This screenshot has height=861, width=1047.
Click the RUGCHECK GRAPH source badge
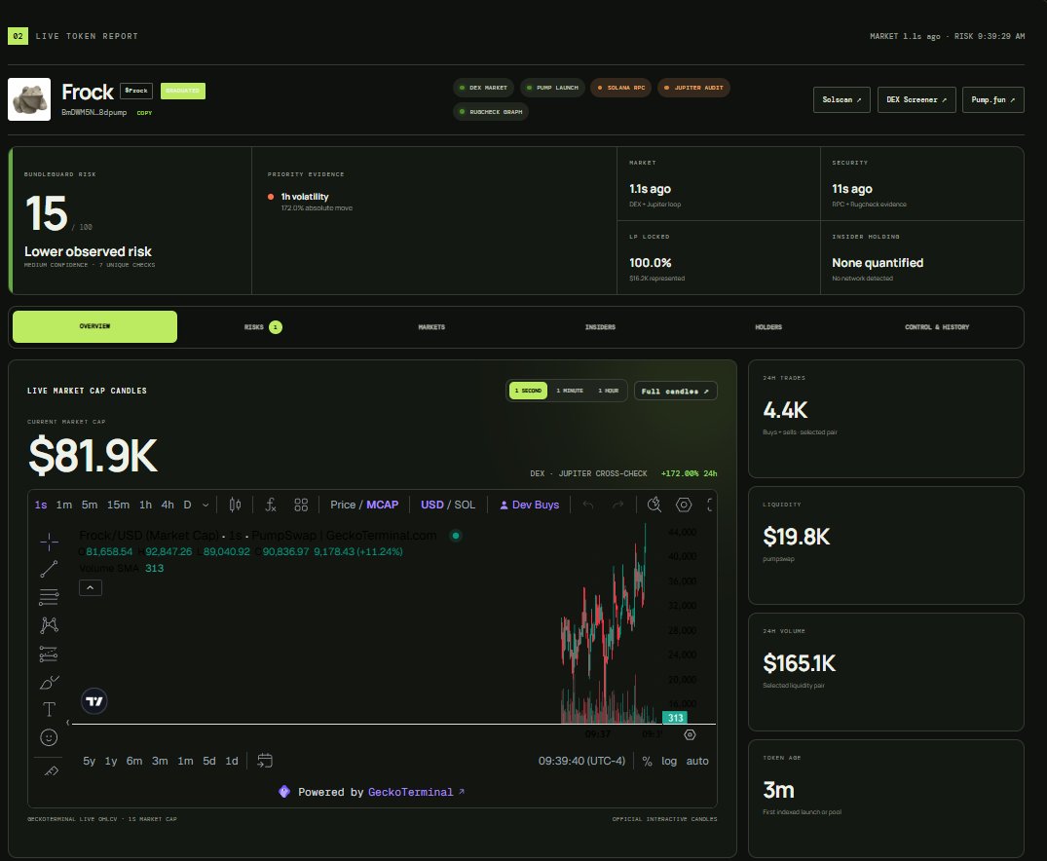click(491, 112)
